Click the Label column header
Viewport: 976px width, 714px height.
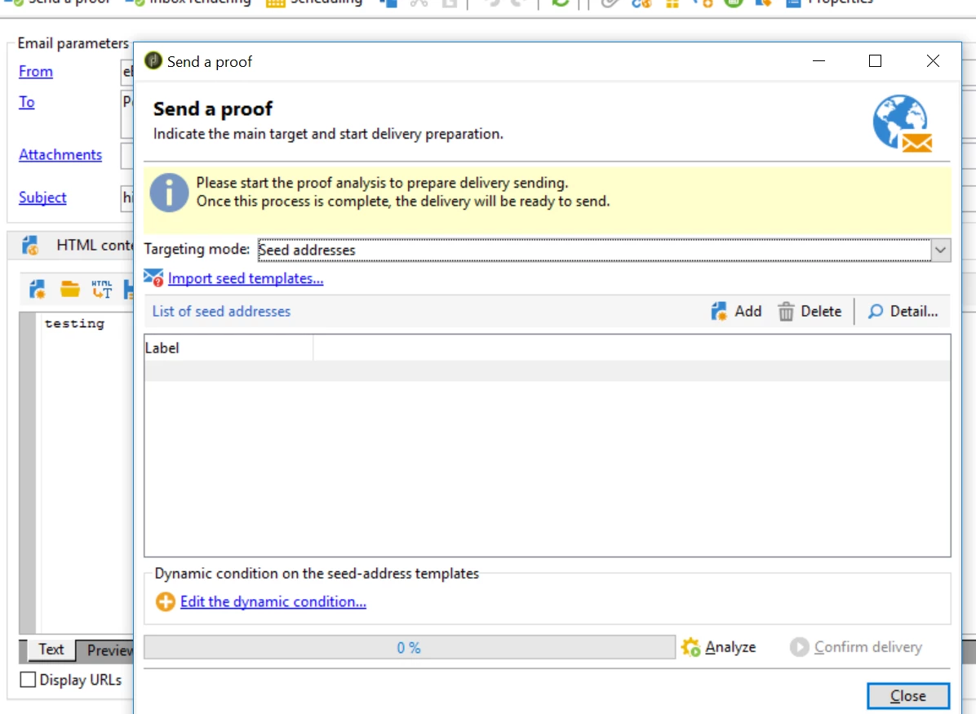(228, 348)
